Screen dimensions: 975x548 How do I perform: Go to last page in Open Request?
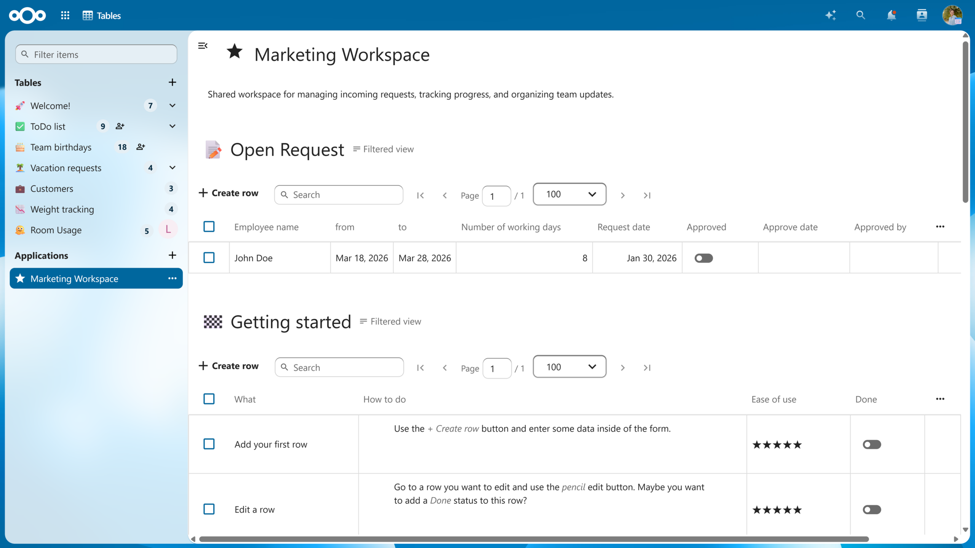(647, 195)
